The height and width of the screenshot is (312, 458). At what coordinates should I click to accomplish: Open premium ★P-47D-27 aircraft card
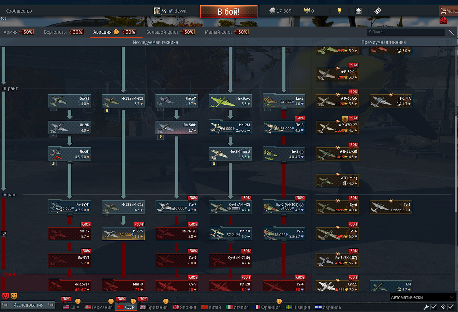coord(338,127)
